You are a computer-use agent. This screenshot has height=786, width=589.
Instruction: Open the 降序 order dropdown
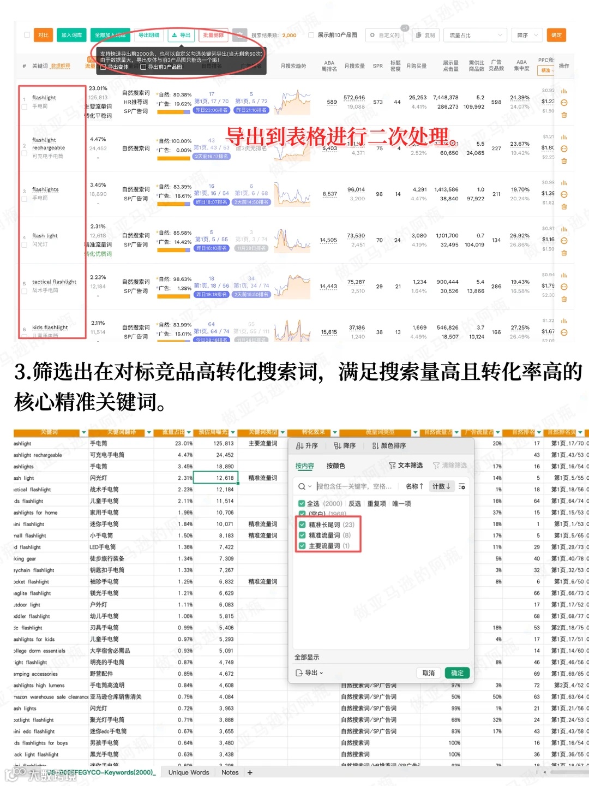[x=527, y=35]
